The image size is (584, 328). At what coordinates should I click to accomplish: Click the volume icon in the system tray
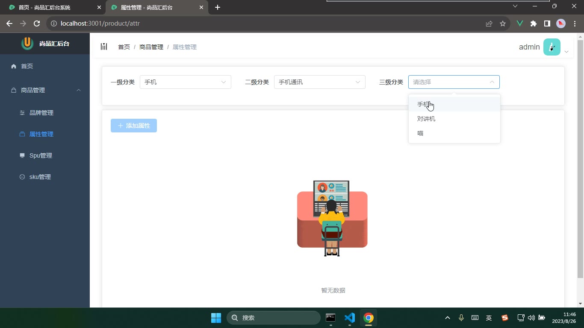point(531,318)
